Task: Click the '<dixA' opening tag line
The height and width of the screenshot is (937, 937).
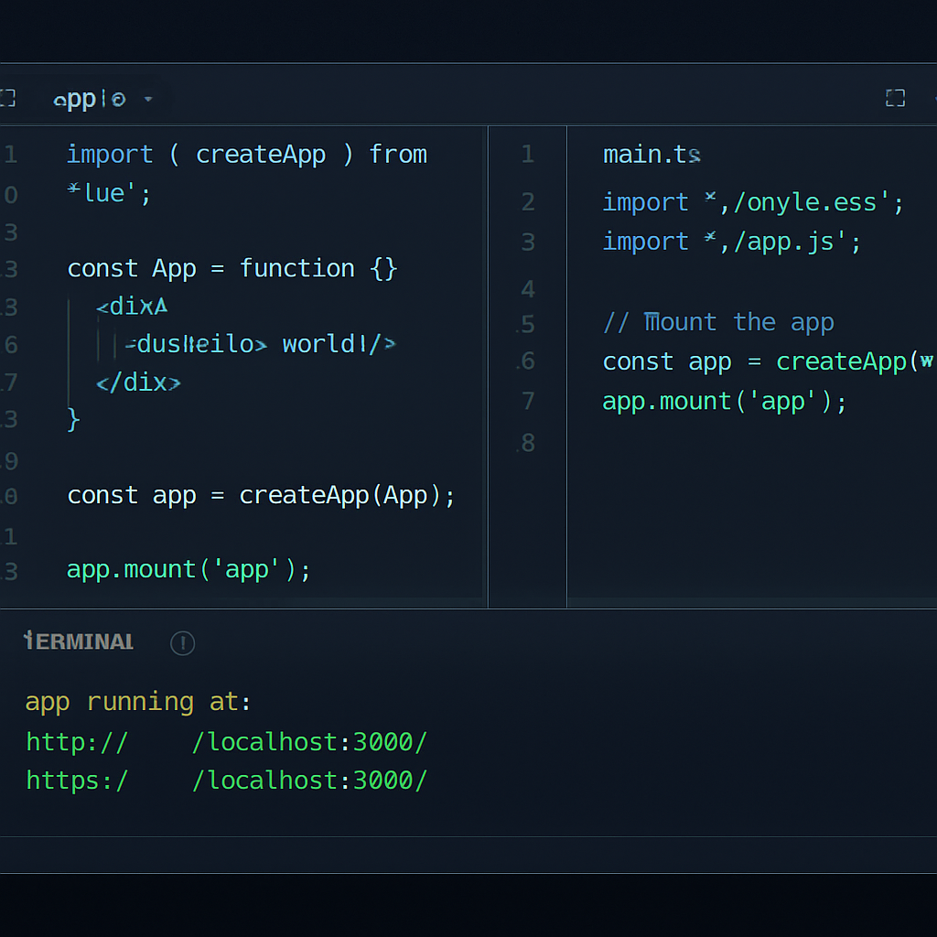Action: click(x=132, y=307)
